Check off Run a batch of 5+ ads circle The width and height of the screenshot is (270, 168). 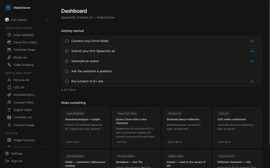(x=67, y=81)
